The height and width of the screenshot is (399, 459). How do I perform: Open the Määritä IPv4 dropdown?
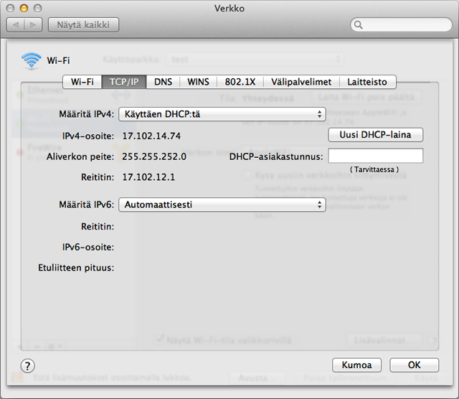point(222,114)
